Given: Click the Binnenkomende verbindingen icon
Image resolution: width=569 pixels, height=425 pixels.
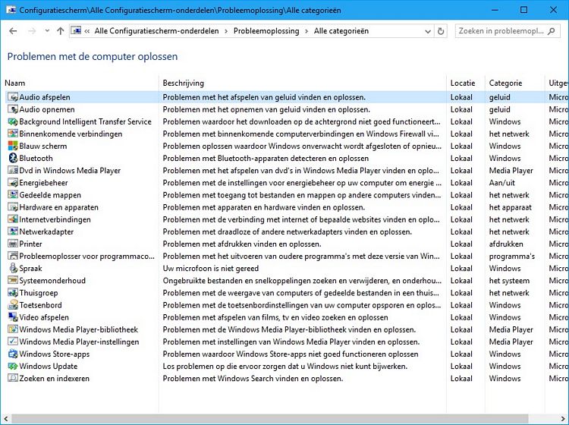Looking at the screenshot, I should [x=13, y=134].
